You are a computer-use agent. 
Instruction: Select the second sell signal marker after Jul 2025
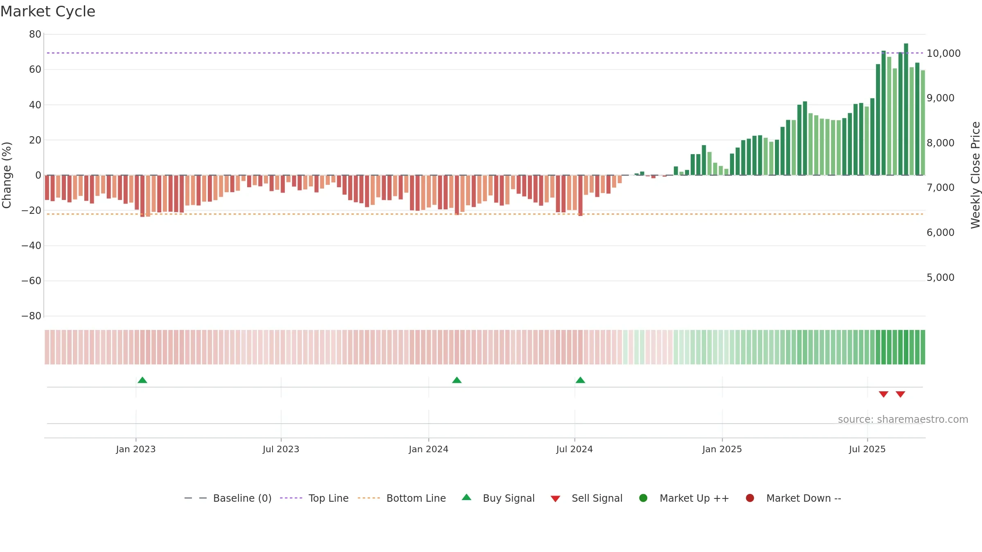(x=900, y=394)
